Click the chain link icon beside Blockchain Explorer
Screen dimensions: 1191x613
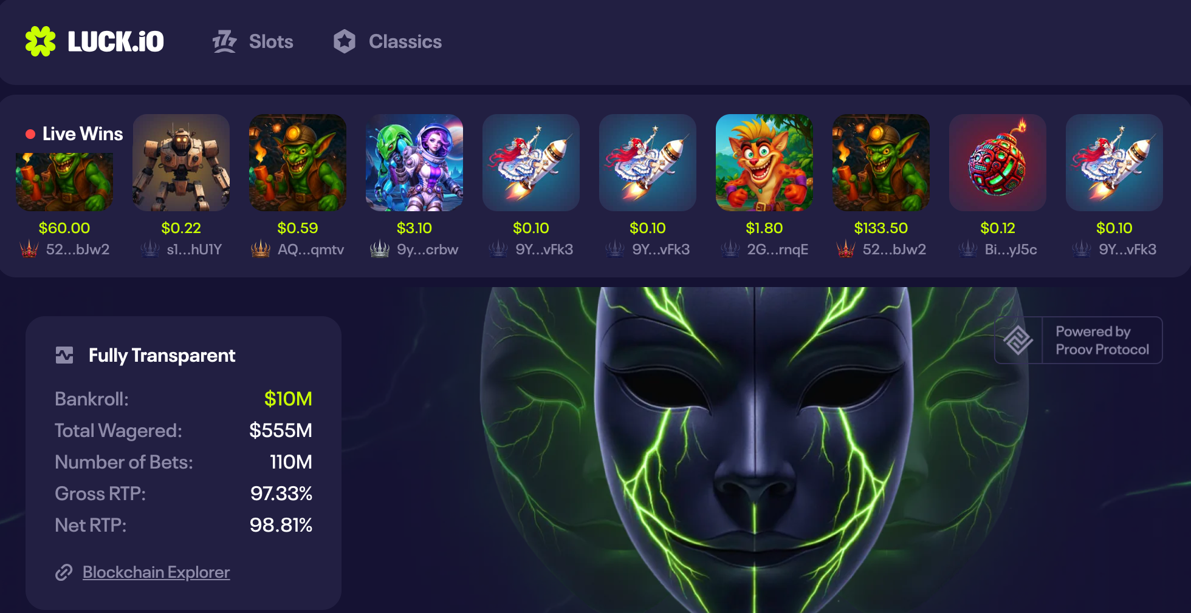point(64,572)
